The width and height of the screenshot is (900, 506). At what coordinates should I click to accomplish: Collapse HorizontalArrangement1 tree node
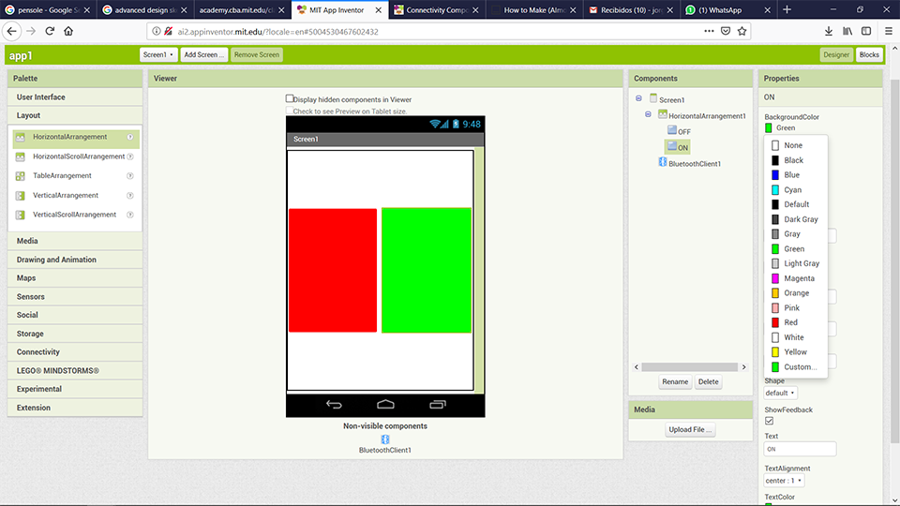tap(648, 114)
